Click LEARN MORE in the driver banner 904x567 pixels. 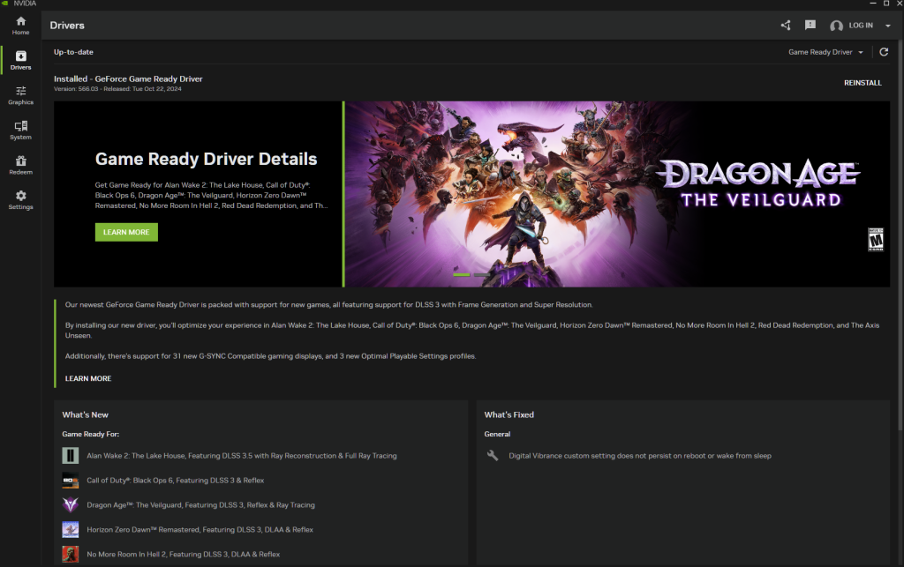coord(125,232)
